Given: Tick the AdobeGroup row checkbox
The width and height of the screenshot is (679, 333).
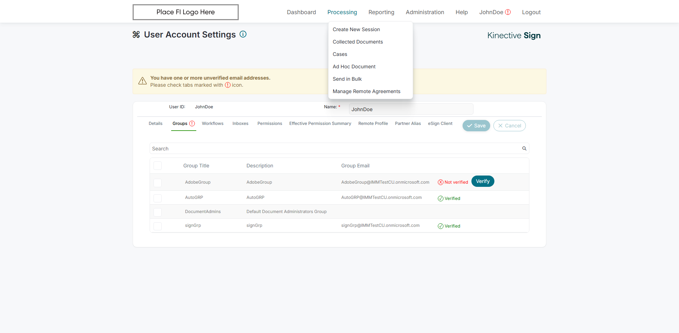Looking at the screenshot, I should pos(158,183).
